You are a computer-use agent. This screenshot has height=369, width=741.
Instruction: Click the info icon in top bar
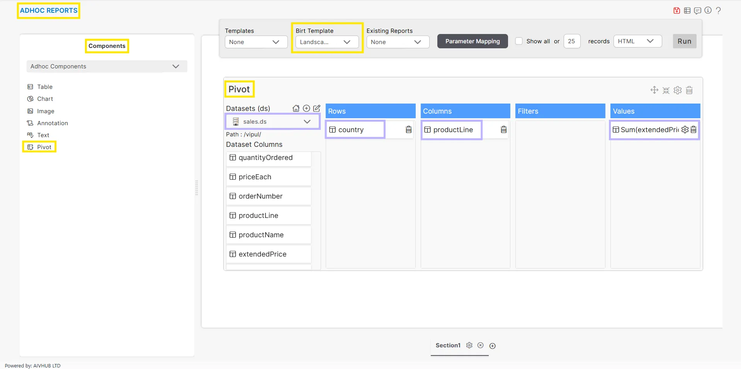click(708, 10)
